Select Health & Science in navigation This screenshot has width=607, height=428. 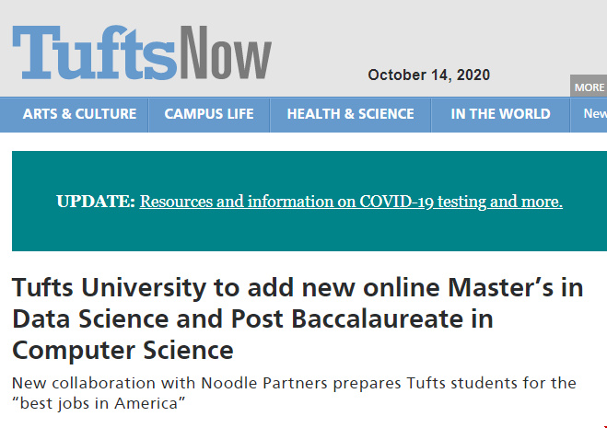point(350,114)
